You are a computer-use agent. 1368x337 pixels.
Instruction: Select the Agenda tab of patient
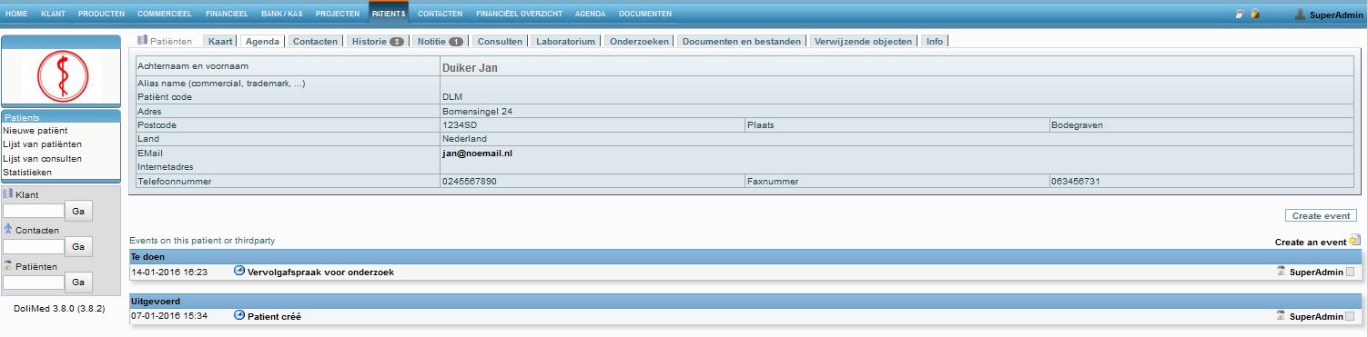click(262, 41)
